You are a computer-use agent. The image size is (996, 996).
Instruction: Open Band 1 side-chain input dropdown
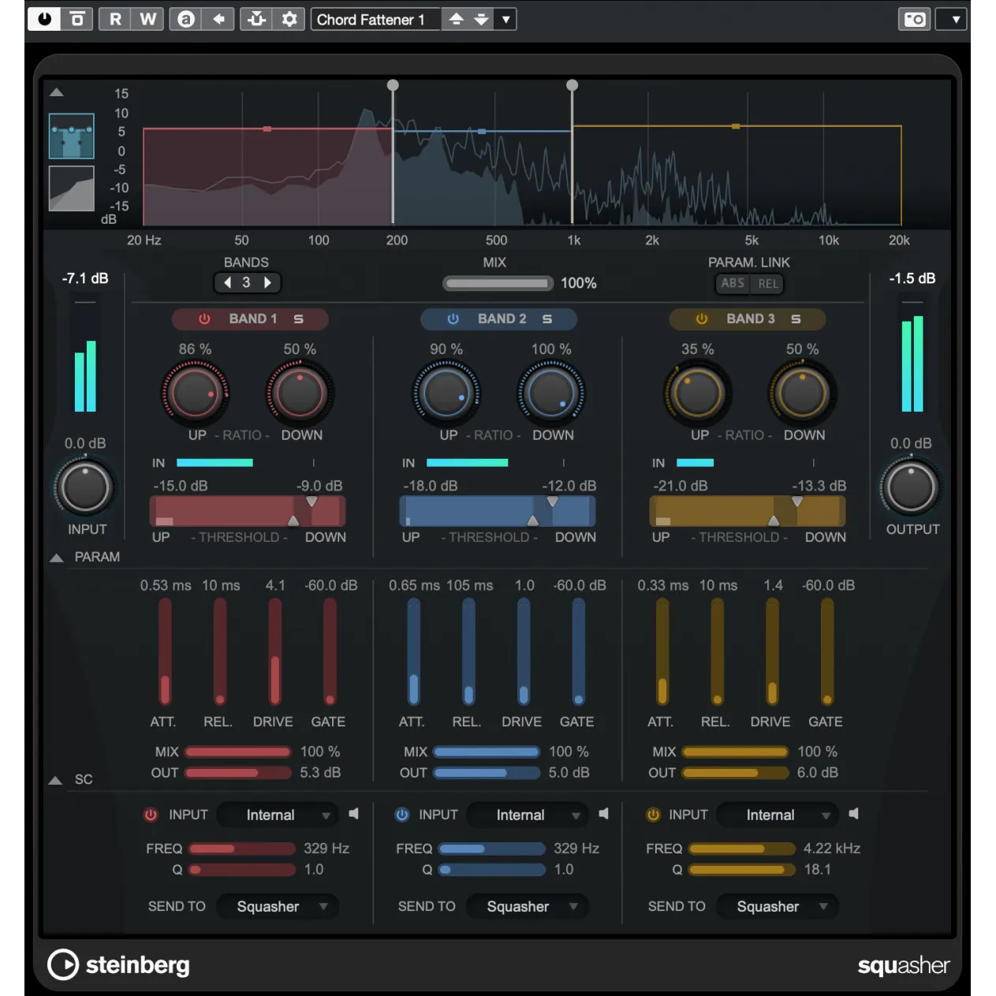[277, 815]
